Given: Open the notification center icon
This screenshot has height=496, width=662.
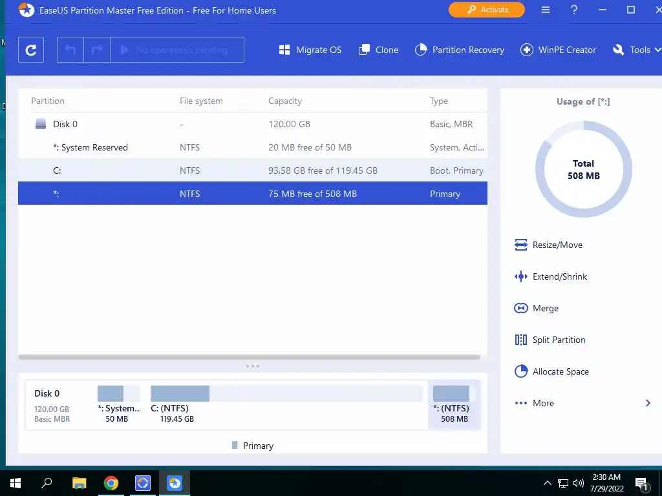Looking at the screenshot, I should 641,484.
